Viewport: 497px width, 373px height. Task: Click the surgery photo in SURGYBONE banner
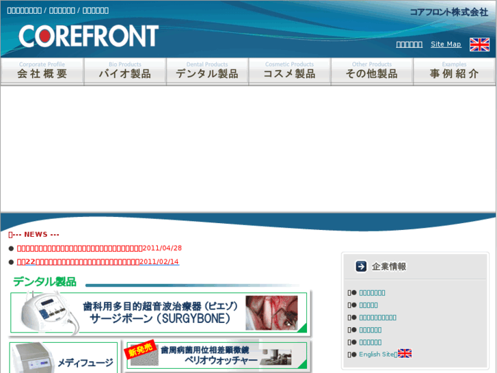tap(271, 313)
